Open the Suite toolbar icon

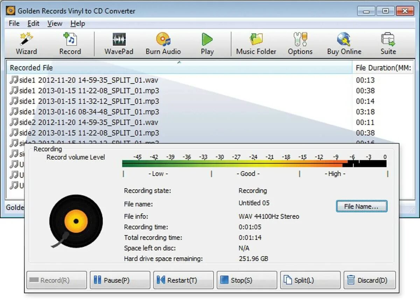pyautogui.click(x=388, y=44)
